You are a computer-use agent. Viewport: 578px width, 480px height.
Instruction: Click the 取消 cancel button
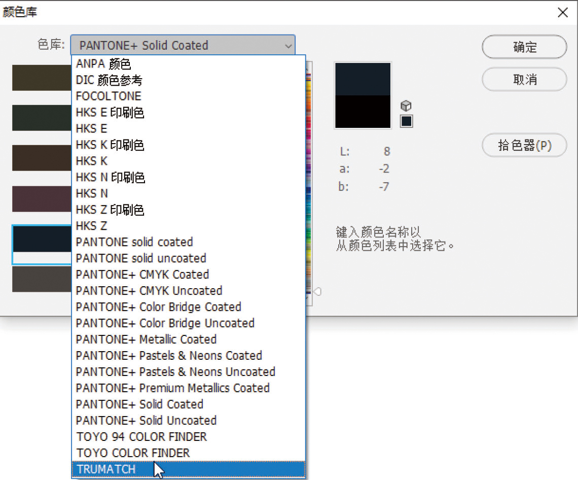tap(524, 79)
